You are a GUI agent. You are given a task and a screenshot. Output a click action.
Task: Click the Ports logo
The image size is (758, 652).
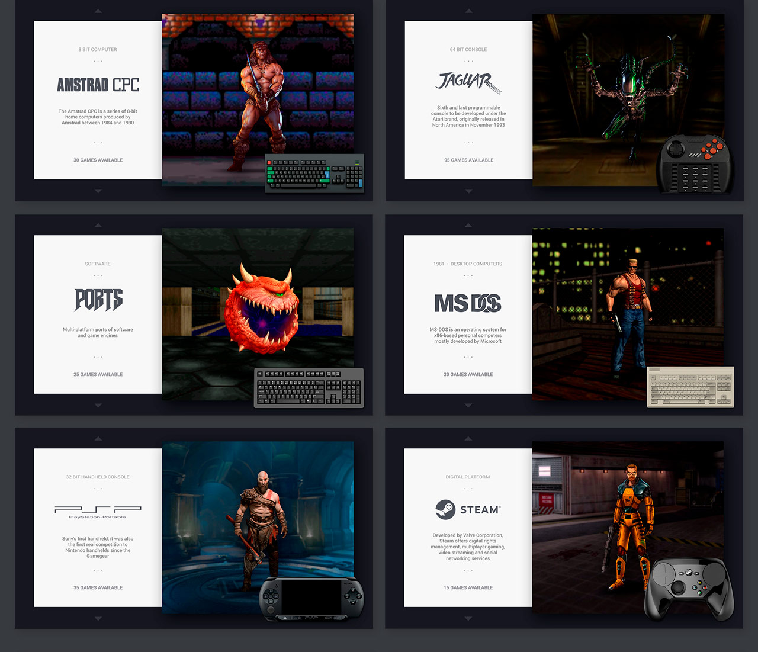coord(98,300)
